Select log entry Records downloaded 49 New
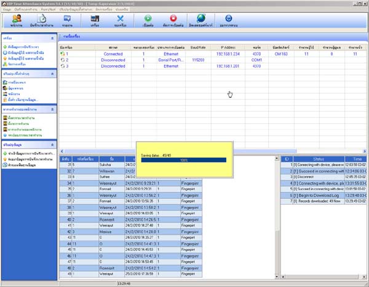The width and height of the screenshot is (369, 287). tap(323, 201)
